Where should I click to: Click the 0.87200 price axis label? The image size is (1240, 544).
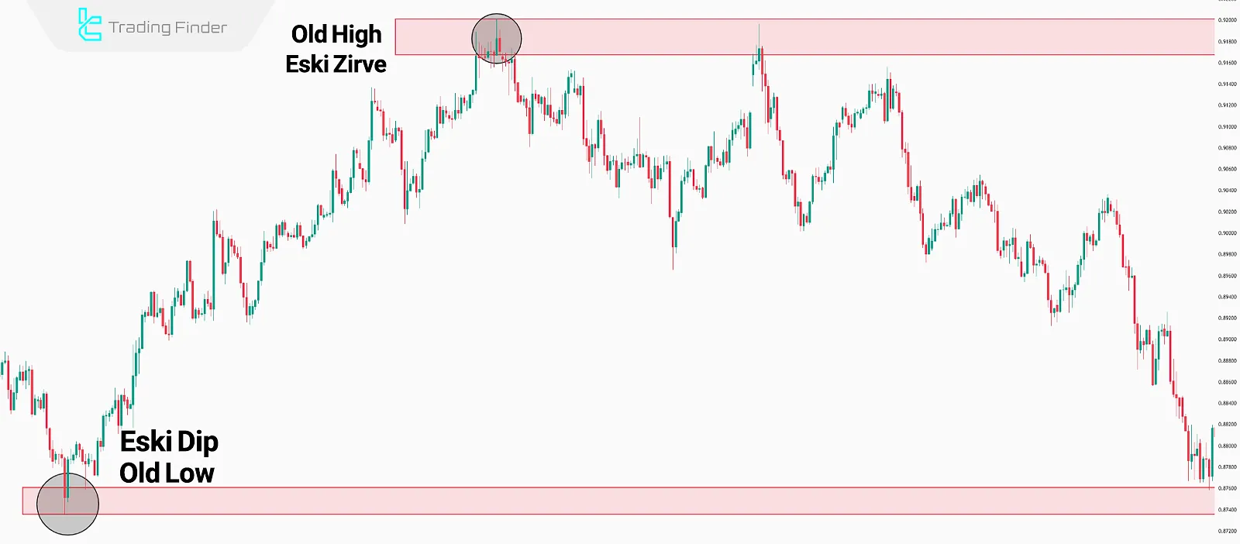point(1227,531)
